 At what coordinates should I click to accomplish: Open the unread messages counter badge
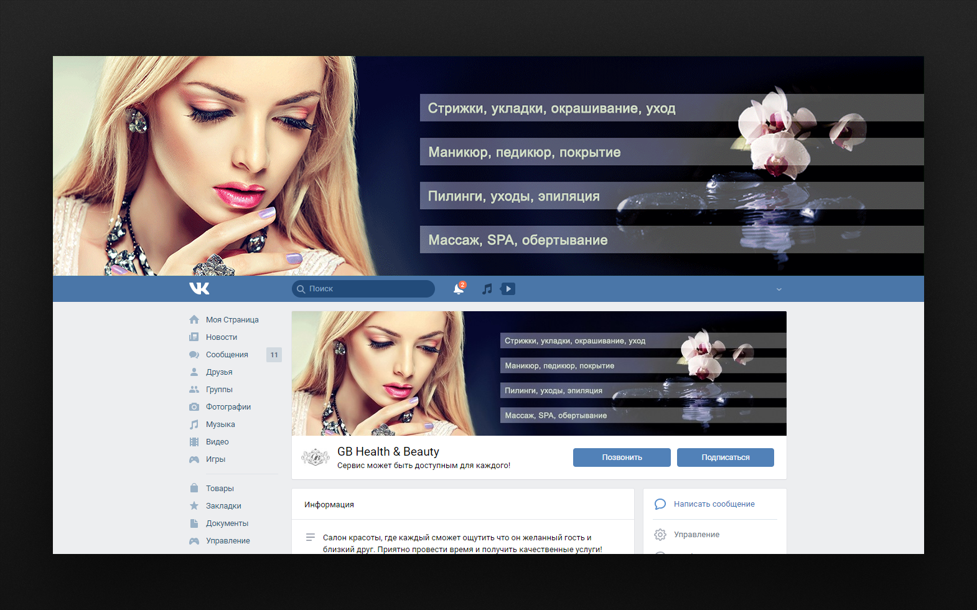(x=274, y=355)
